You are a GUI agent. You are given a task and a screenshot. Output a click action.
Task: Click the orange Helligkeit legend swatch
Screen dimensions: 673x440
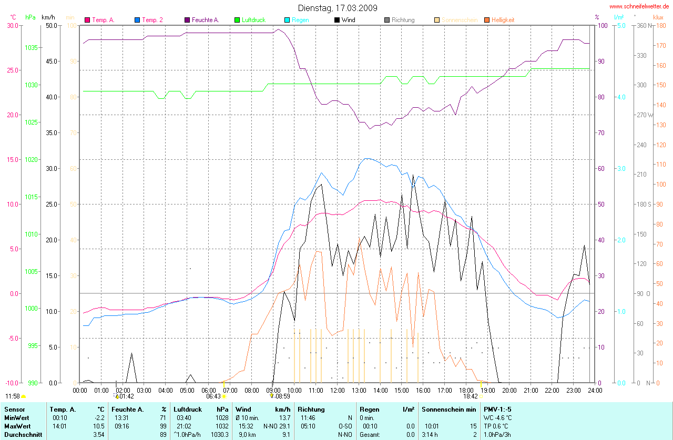[487, 20]
